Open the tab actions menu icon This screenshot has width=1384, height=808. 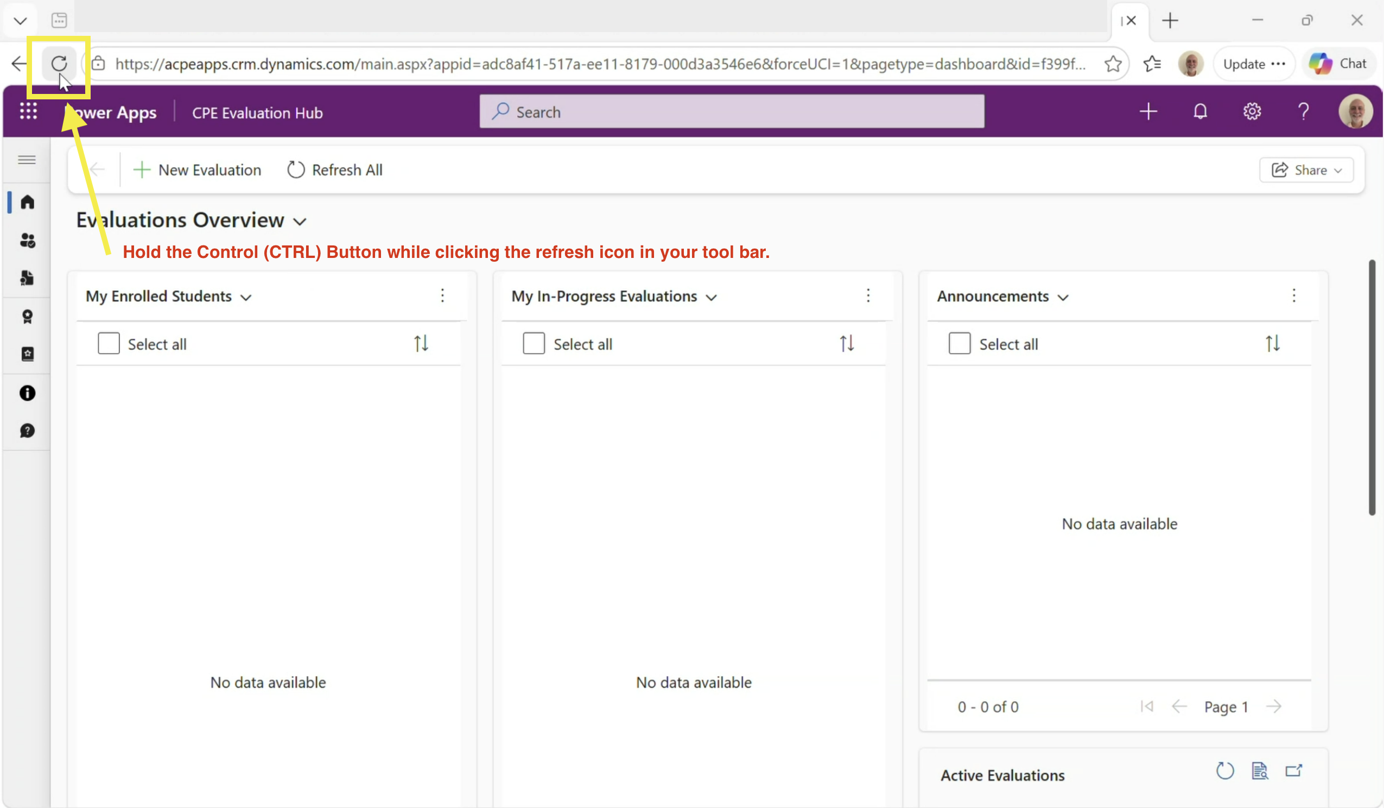coord(59,21)
